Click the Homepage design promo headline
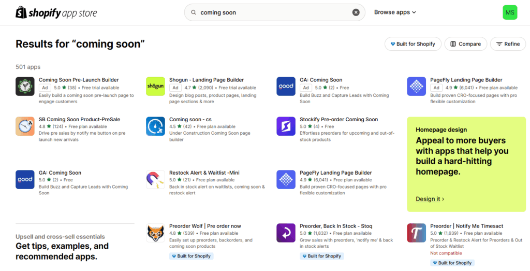 (x=462, y=156)
